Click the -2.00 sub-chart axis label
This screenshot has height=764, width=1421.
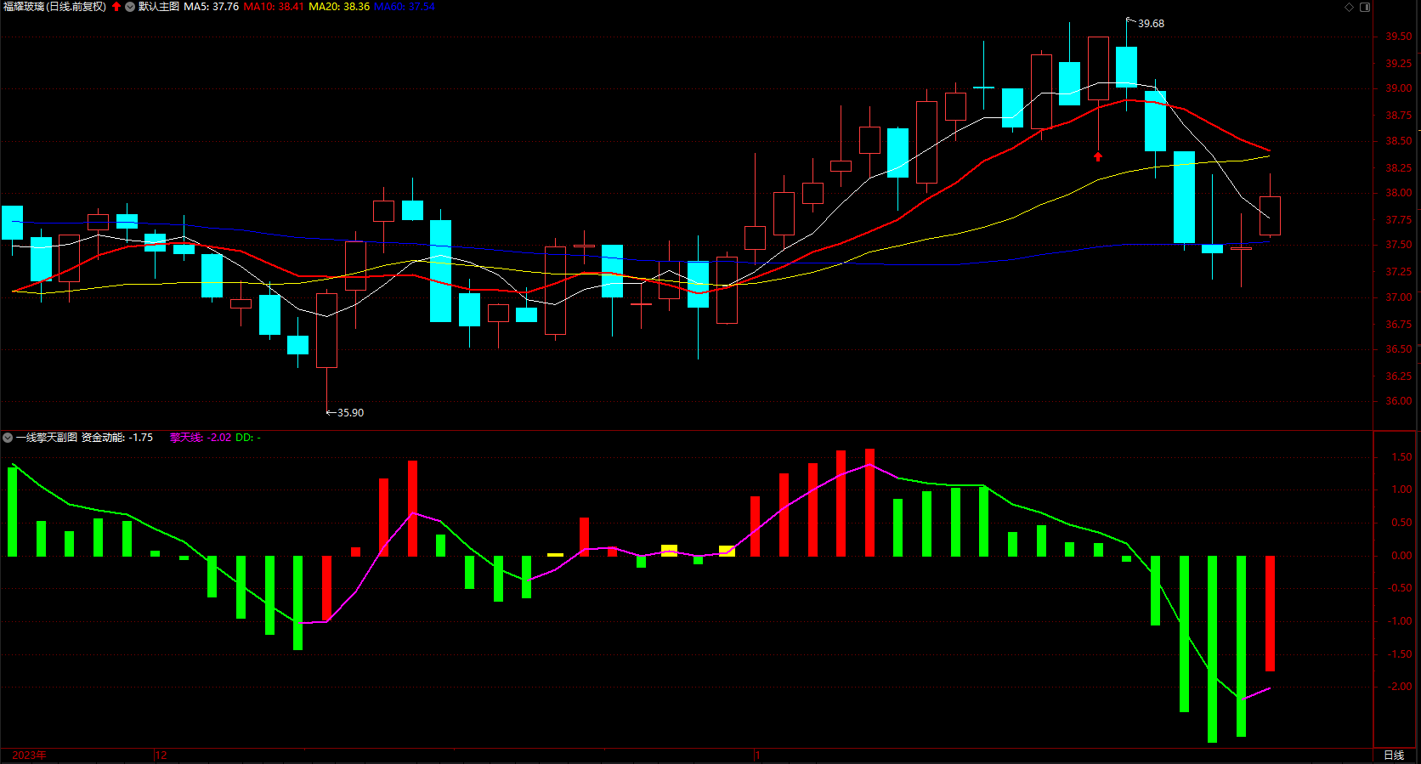point(1400,687)
